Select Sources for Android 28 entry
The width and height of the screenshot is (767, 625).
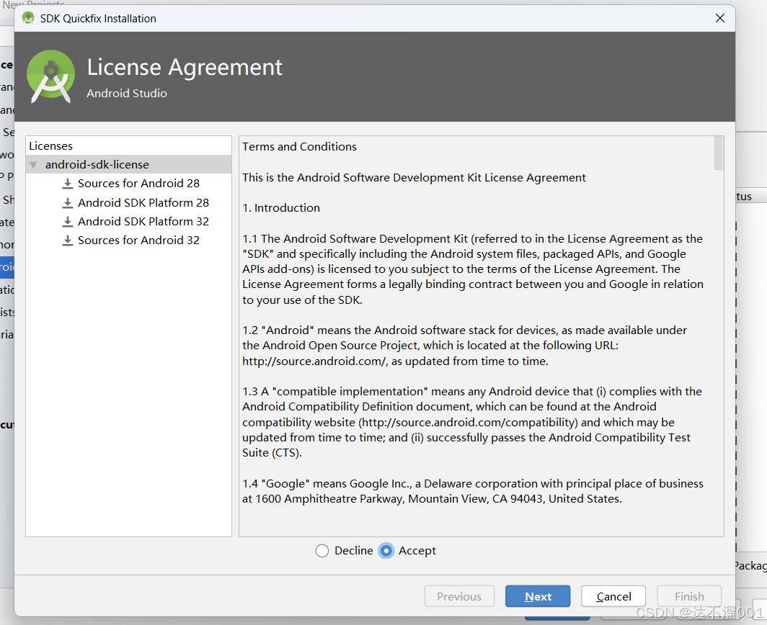click(138, 183)
